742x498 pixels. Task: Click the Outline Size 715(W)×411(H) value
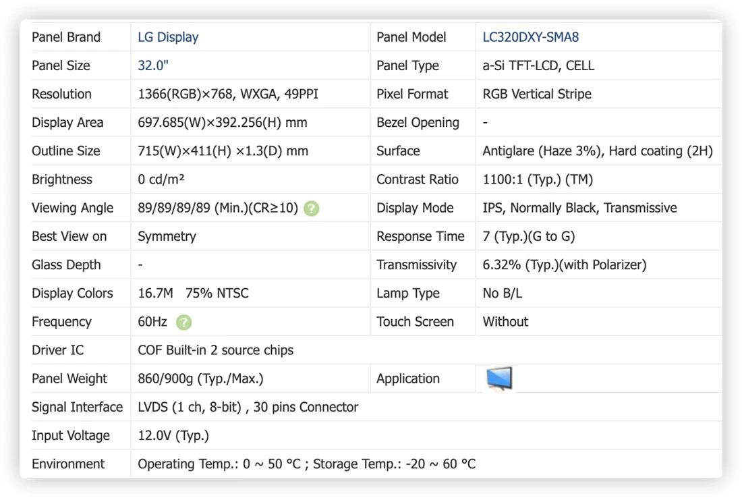pos(223,151)
